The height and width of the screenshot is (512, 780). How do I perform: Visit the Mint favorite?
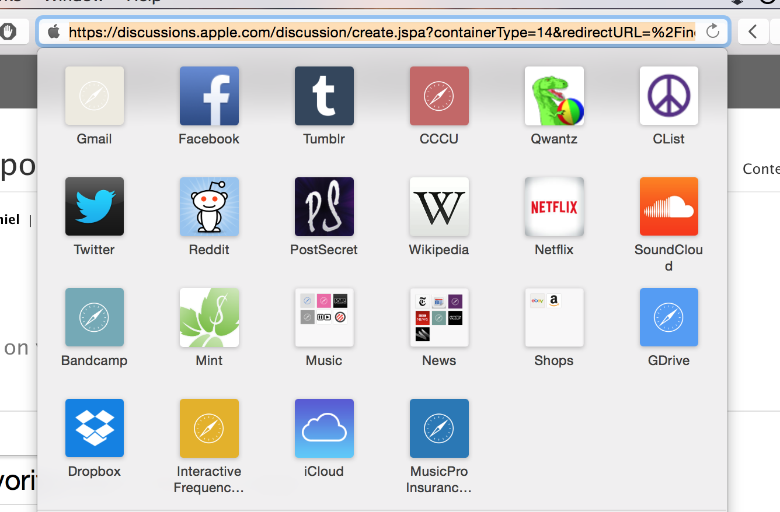[x=209, y=317]
